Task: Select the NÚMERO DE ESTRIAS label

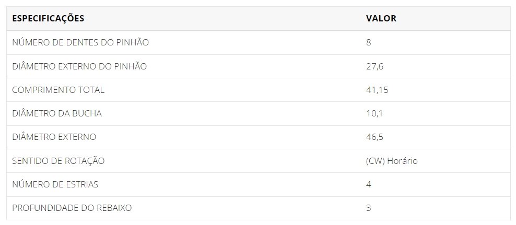Action: 55,184
